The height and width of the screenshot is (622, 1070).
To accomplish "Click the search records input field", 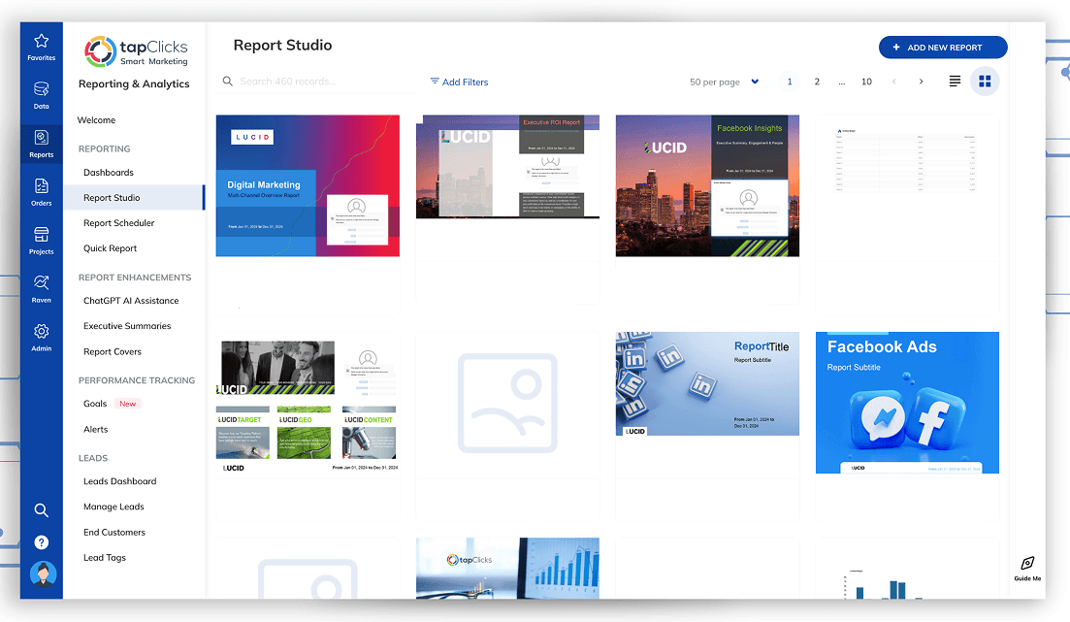I will 291,82.
